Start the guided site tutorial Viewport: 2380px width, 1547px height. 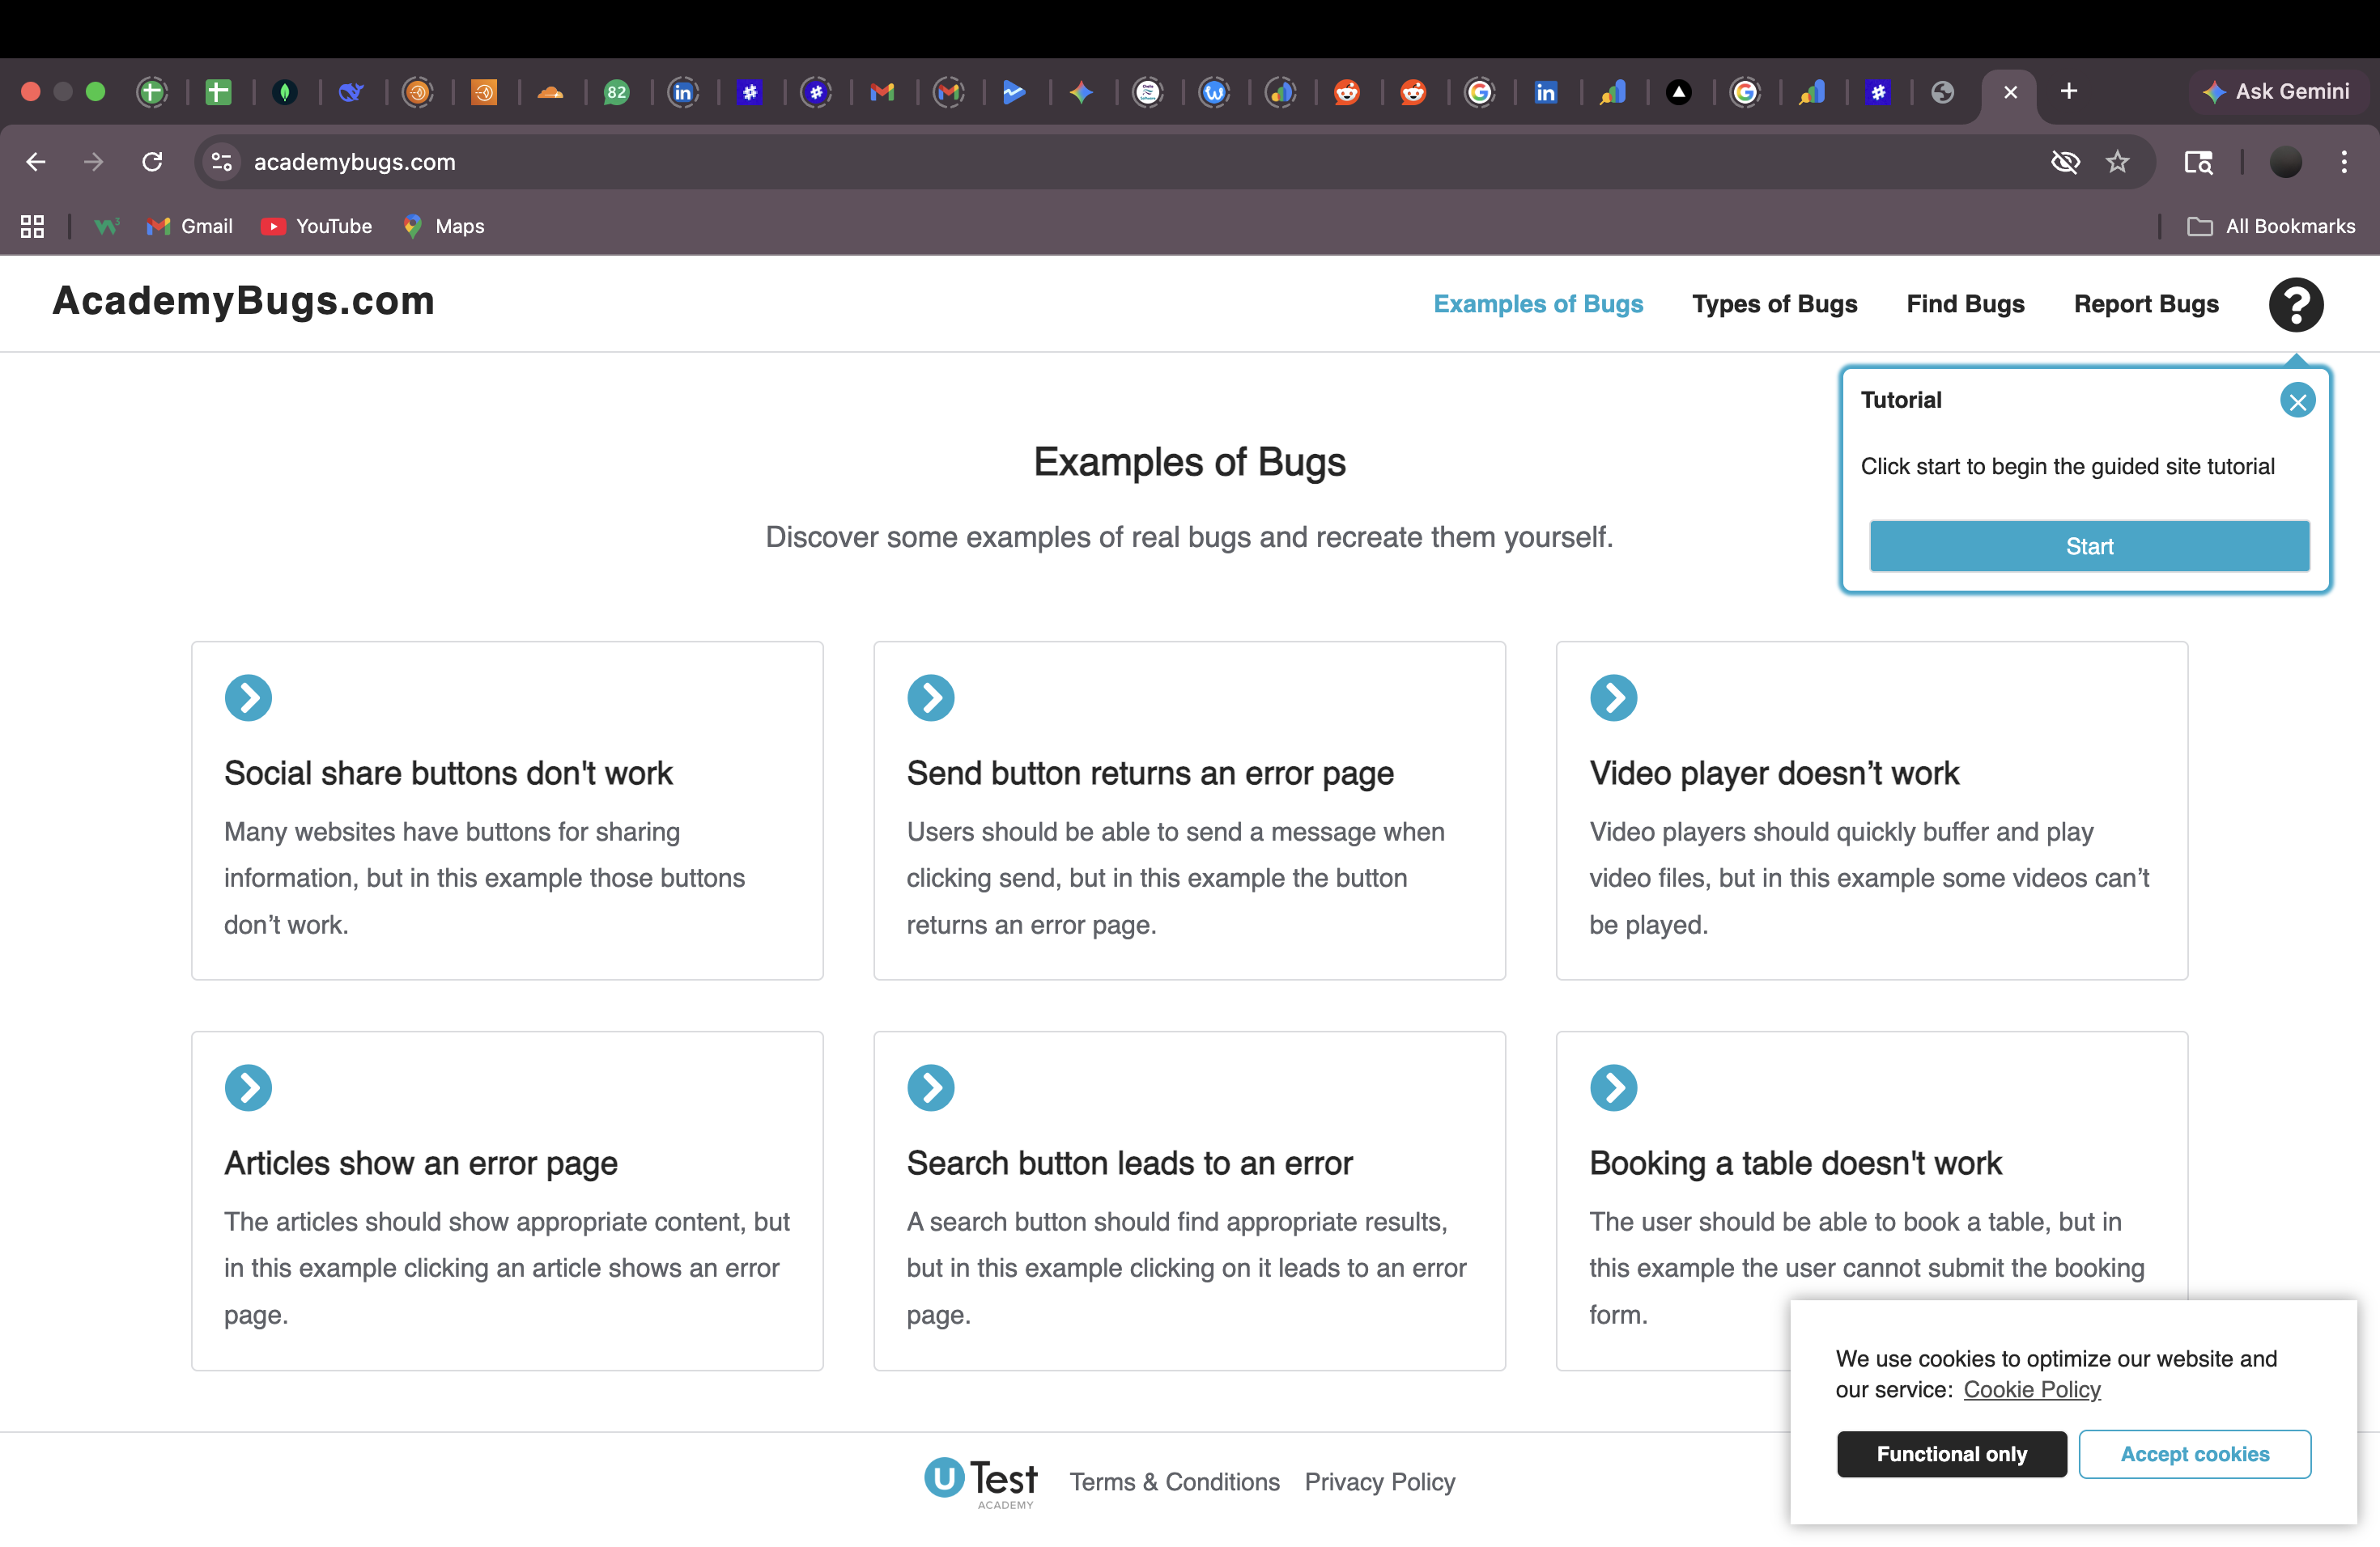(x=2089, y=545)
